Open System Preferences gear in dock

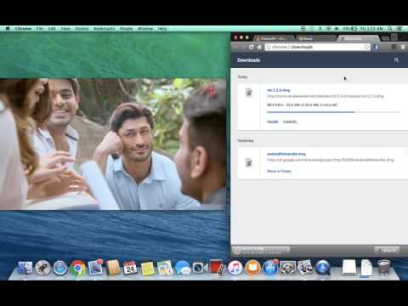(x=287, y=268)
